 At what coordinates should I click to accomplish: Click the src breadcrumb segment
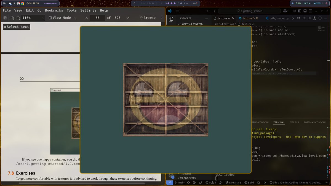tap(217, 24)
